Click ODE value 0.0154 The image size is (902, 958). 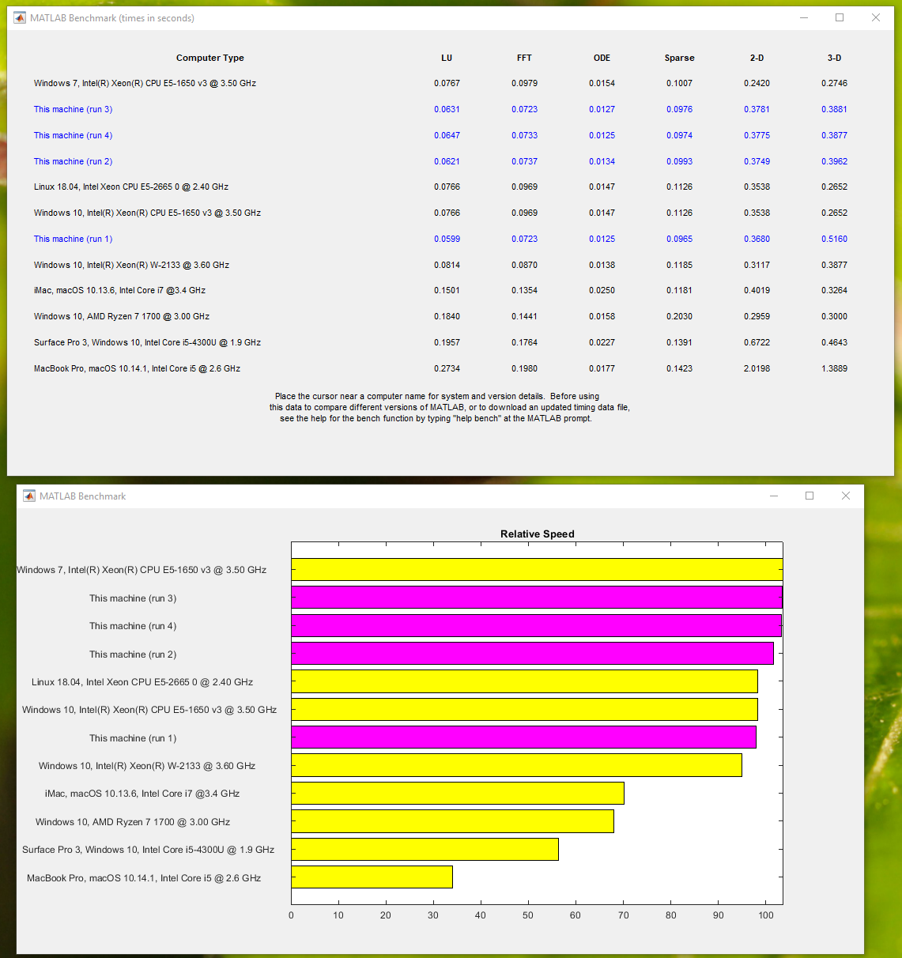(602, 83)
